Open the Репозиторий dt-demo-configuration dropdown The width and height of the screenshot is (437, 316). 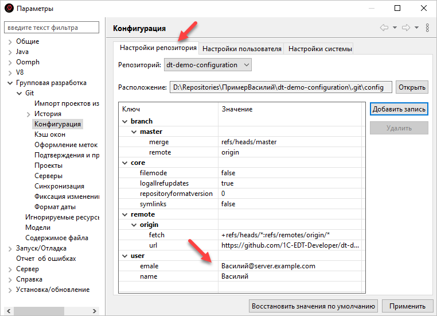click(x=208, y=65)
